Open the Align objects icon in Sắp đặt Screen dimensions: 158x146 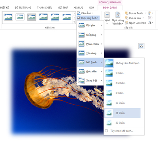(150, 13)
